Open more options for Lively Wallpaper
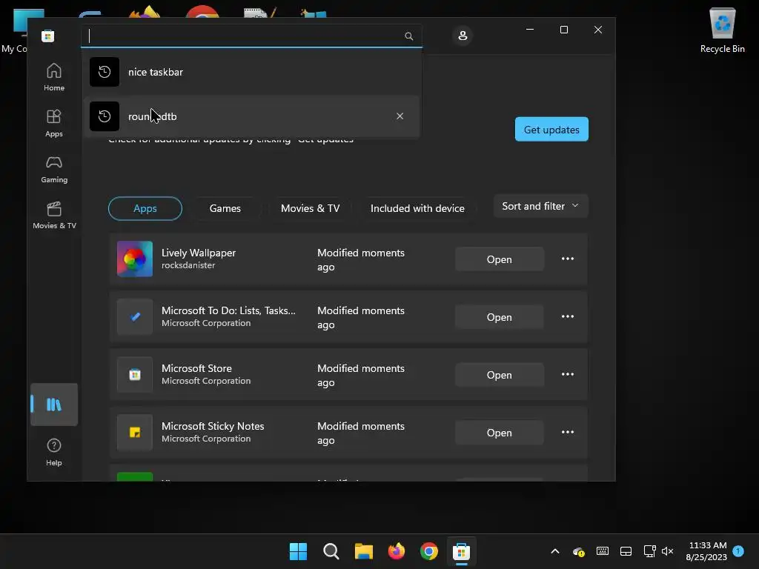The width and height of the screenshot is (759, 569). click(x=568, y=259)
